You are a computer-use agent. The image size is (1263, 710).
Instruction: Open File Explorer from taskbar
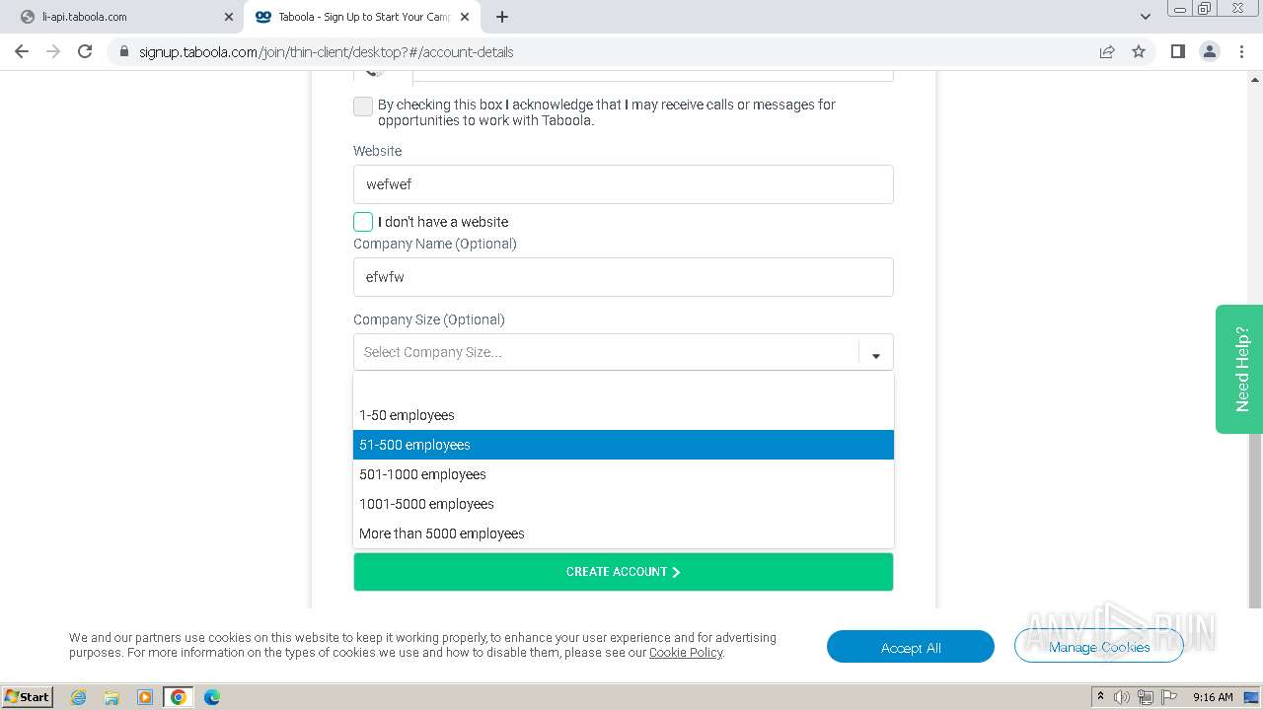click(111, 697)
